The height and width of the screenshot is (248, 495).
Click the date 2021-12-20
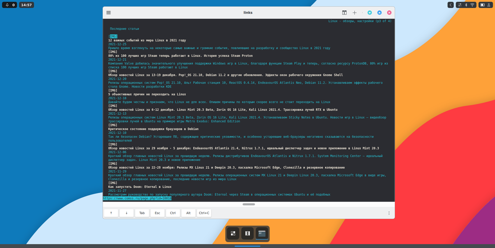click(117, 79)
